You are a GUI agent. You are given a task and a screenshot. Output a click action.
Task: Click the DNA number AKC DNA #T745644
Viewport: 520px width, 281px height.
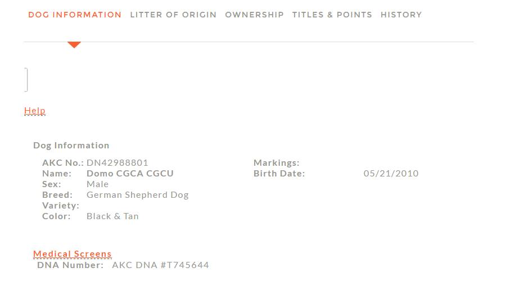[160, 265]
